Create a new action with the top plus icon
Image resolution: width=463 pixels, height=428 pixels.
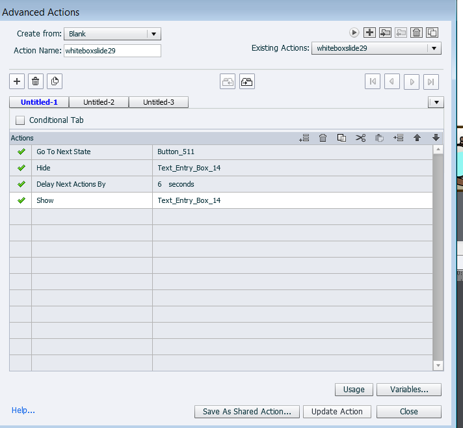pyautogui.click(x=369, y=33)
